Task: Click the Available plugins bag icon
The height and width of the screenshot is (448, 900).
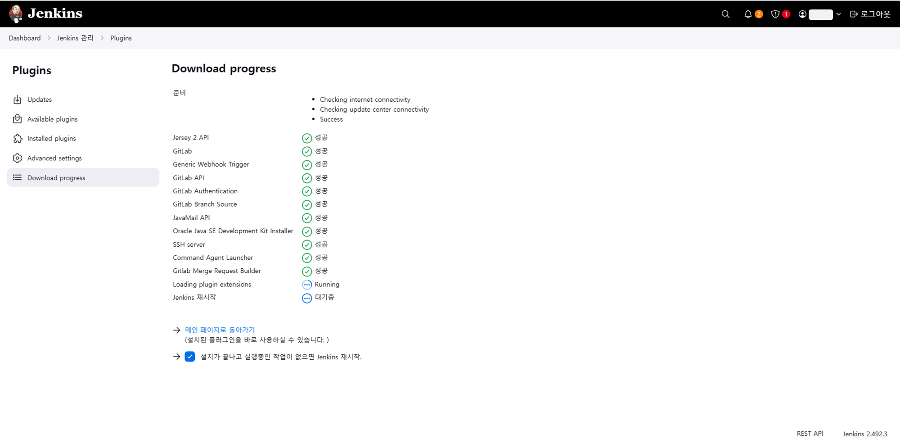Action: 18,119
